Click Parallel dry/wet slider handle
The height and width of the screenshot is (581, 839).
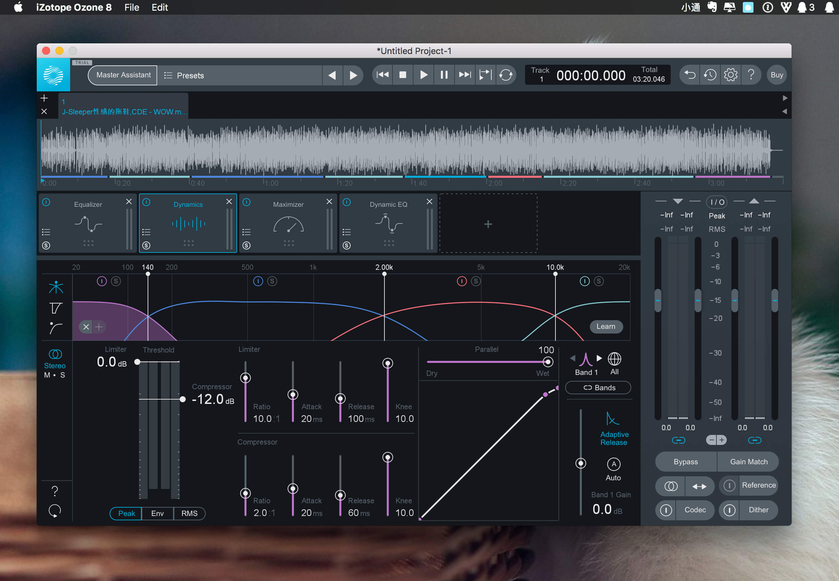coord(548,362)
